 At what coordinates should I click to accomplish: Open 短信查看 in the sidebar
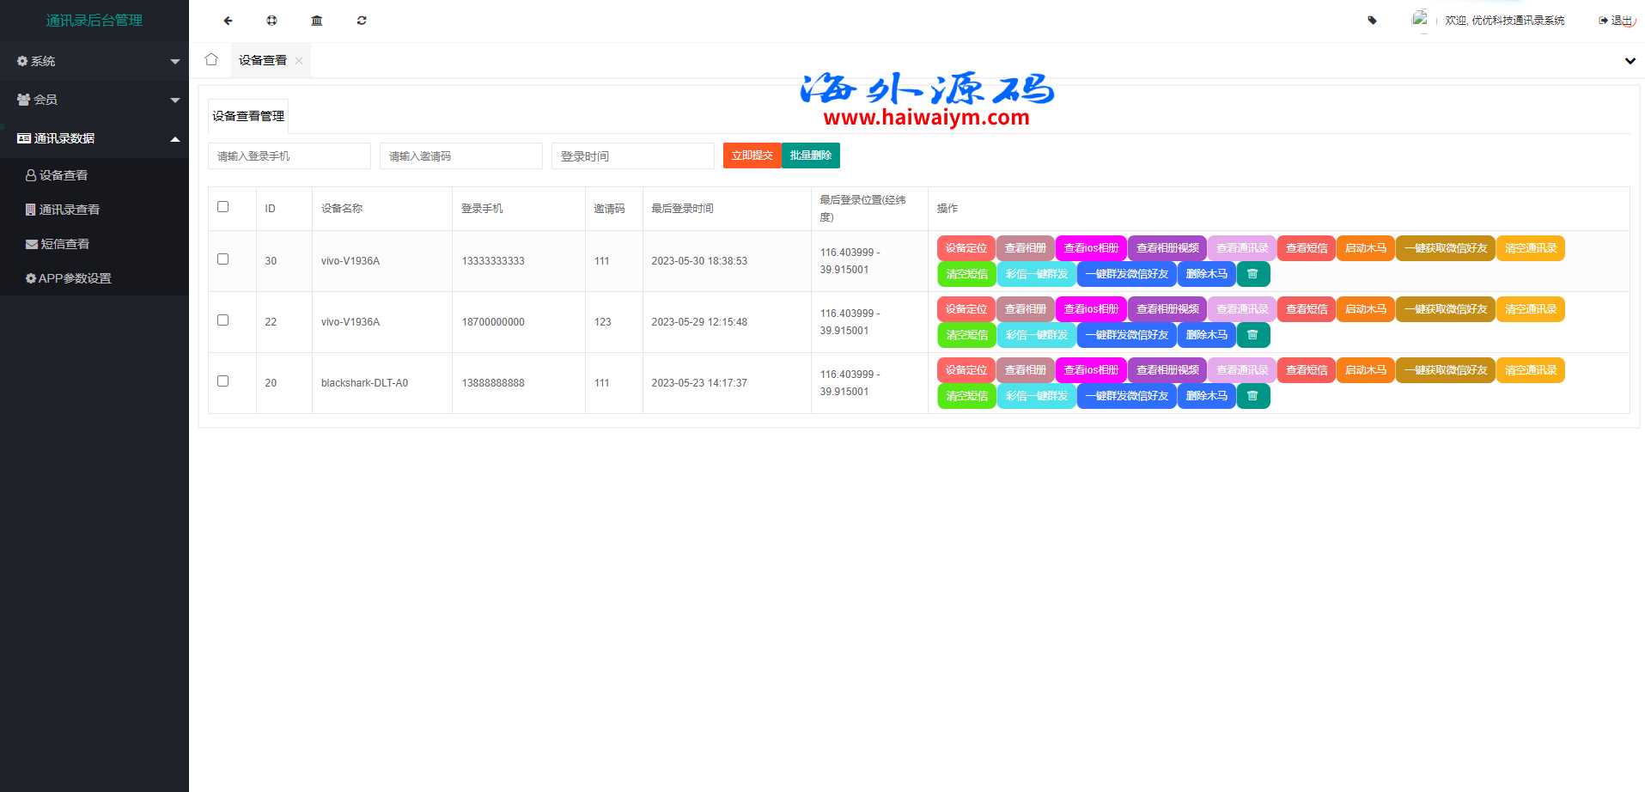click(65, 244)
